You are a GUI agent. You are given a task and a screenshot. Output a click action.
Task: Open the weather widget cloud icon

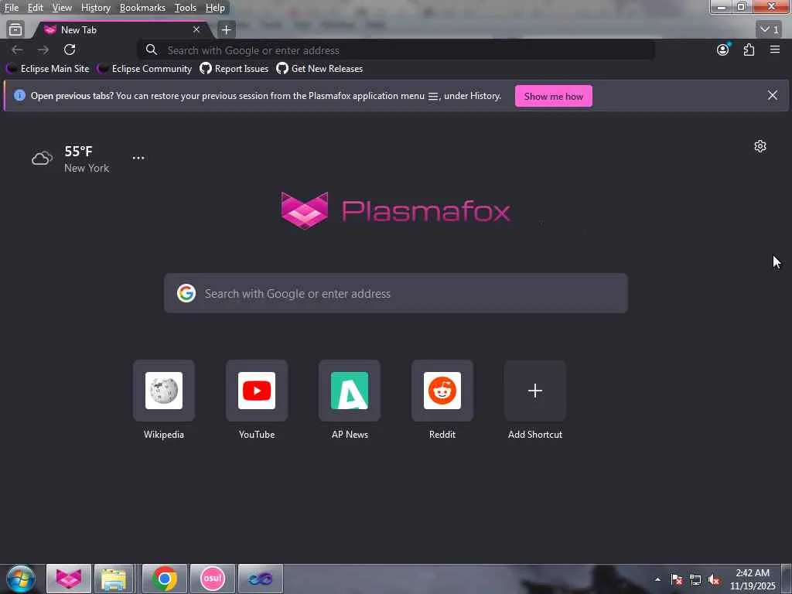(42, 159)
